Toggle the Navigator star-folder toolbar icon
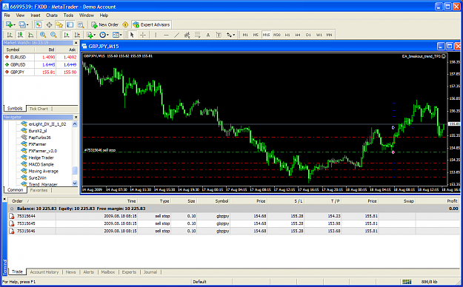 point(60,24)
